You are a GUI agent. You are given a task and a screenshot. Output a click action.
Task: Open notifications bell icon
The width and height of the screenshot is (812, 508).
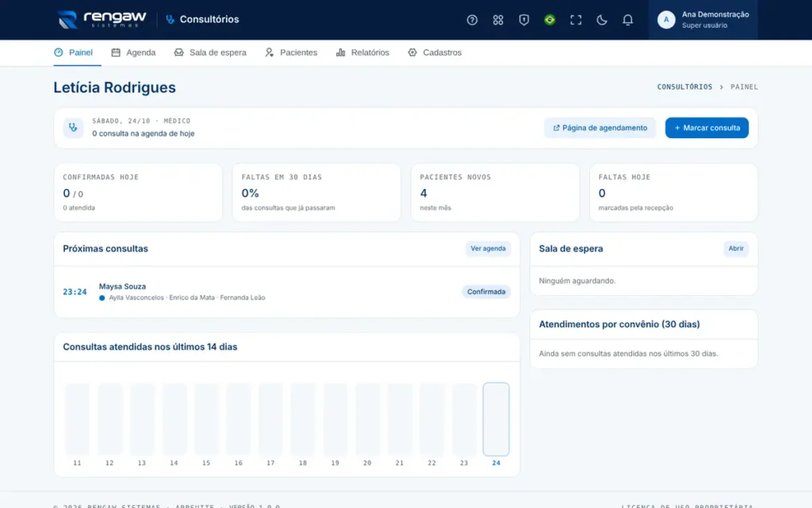(627, 20)
